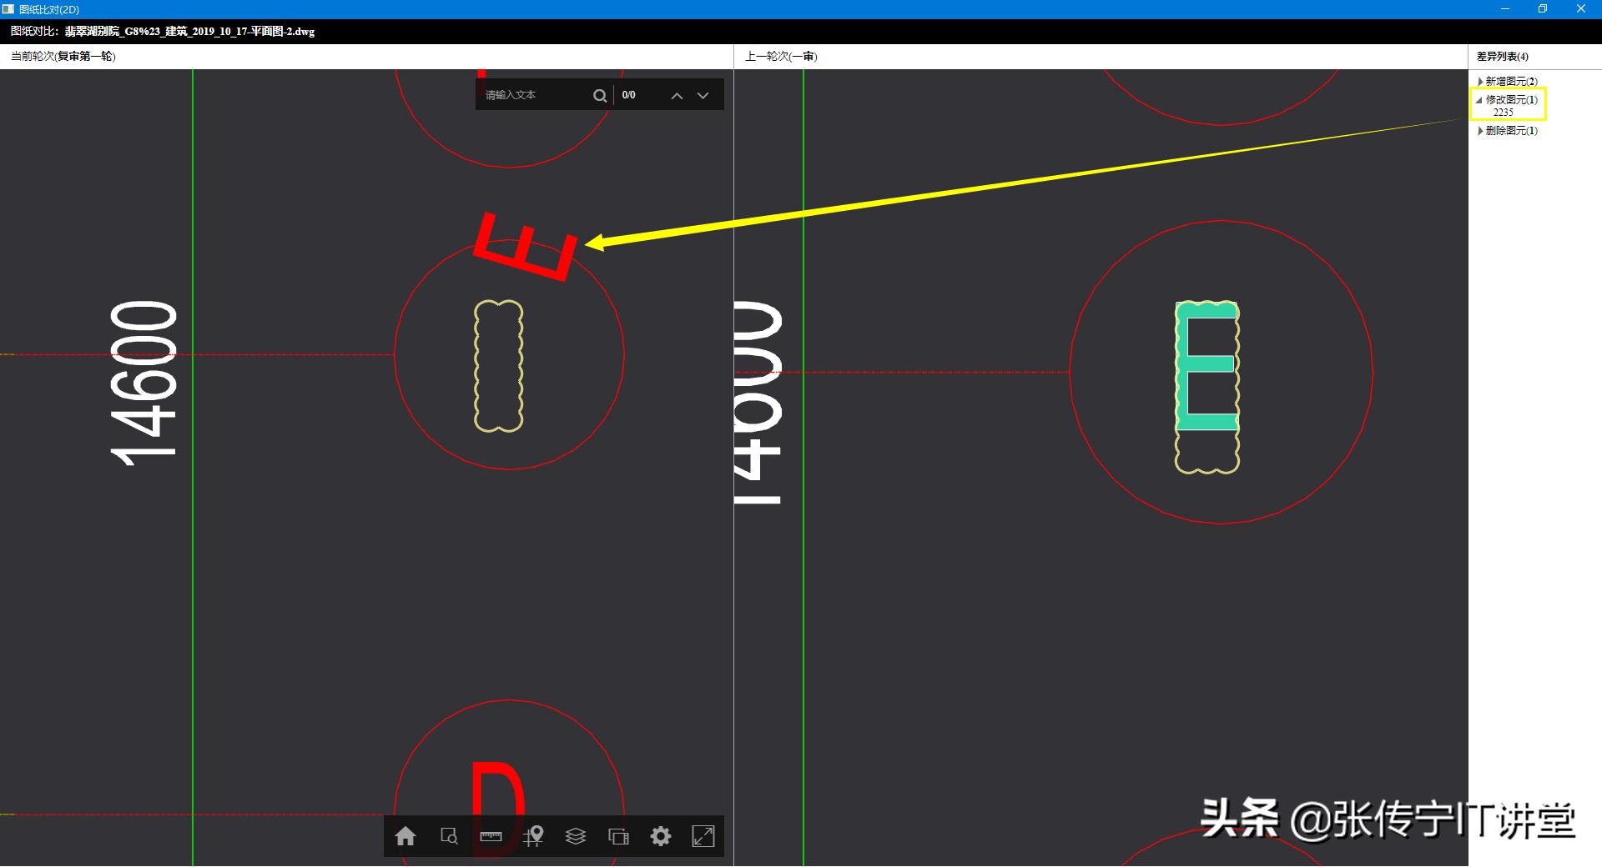The width and height of the screenshot is (1602, 867).
Task: Switch to the 上一轮次(一审) pane
Action: pos(781,57)
